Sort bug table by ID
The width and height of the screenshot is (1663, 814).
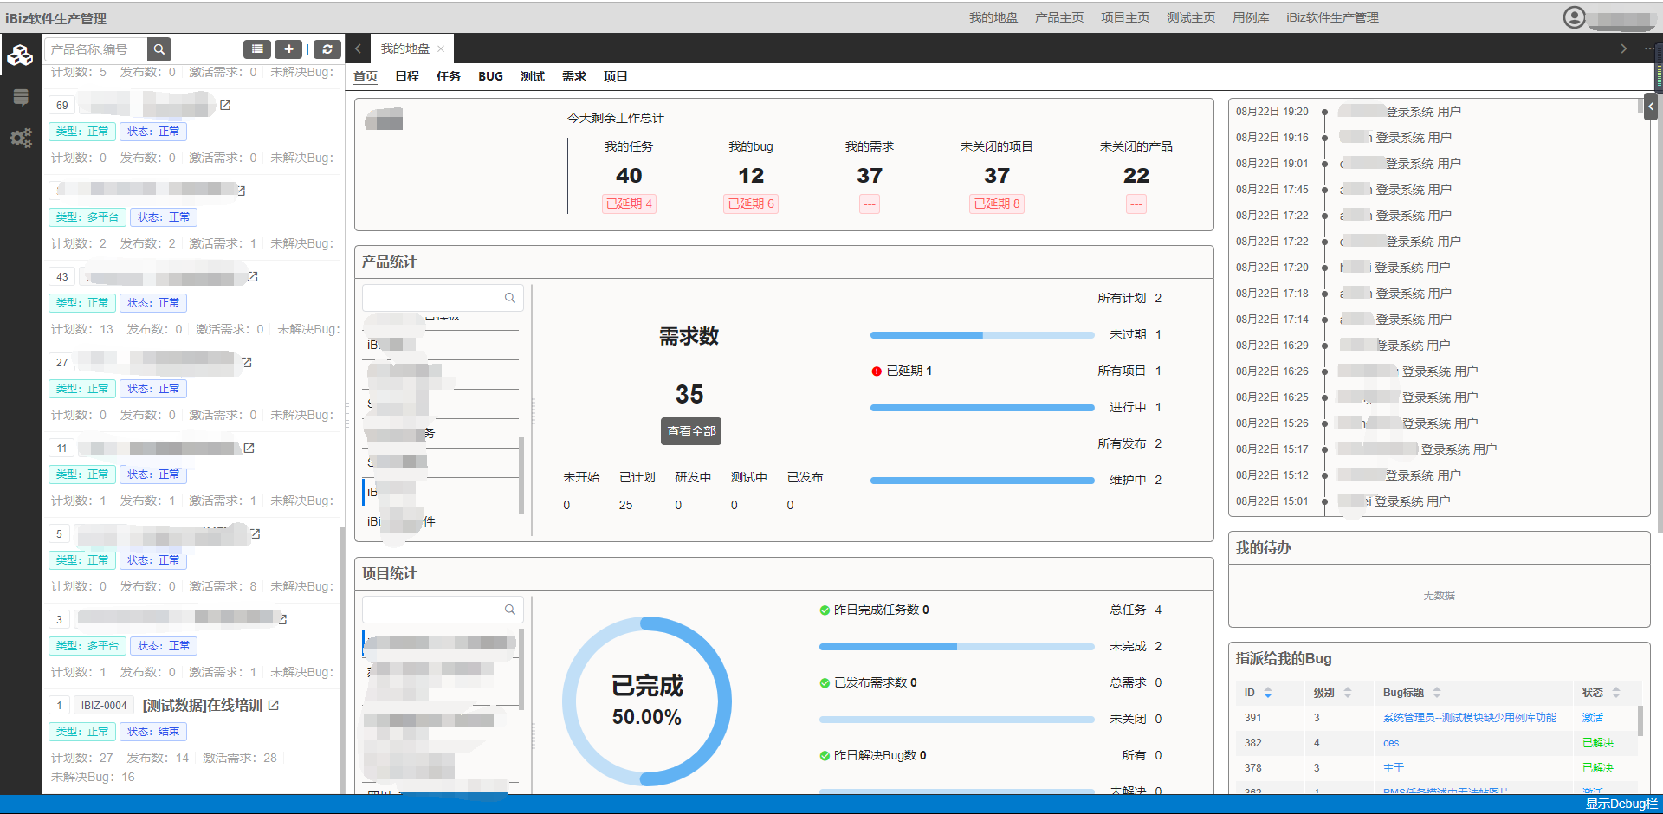pyautogui.click(x=1268, y=693)
